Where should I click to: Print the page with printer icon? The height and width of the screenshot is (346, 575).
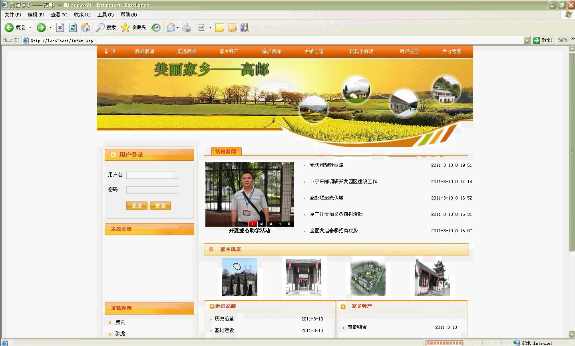(187, 28)
